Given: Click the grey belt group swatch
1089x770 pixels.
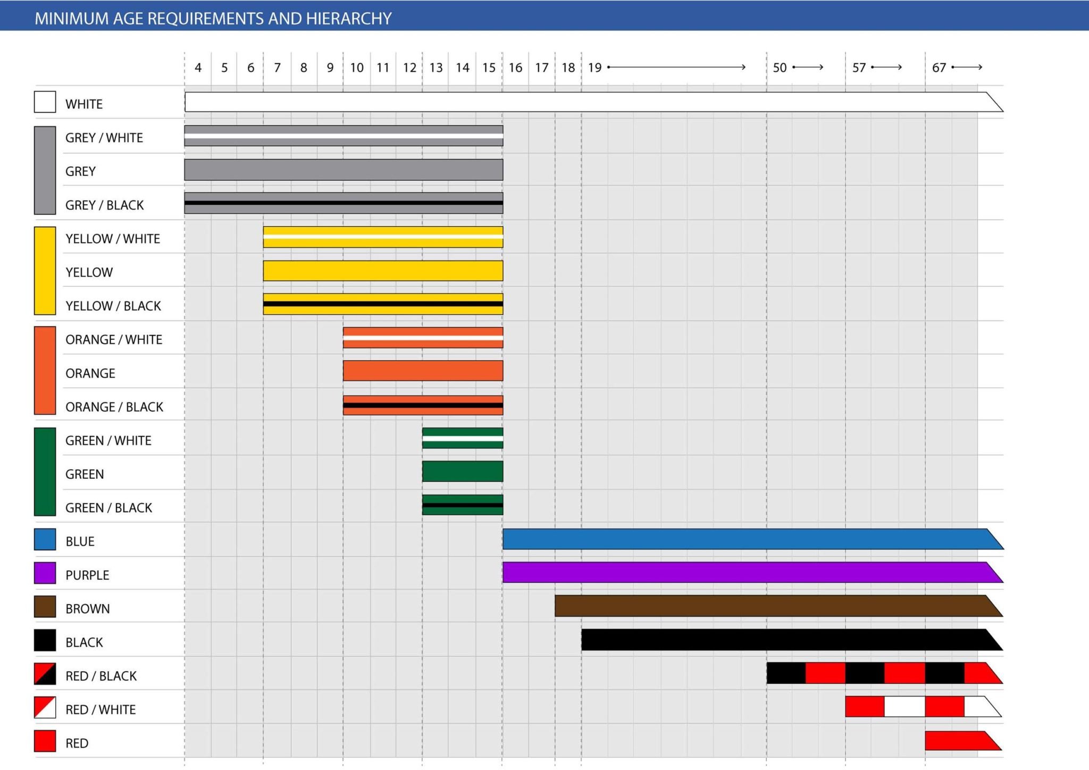Looking at the screenshot, I should tap(45, 171).
